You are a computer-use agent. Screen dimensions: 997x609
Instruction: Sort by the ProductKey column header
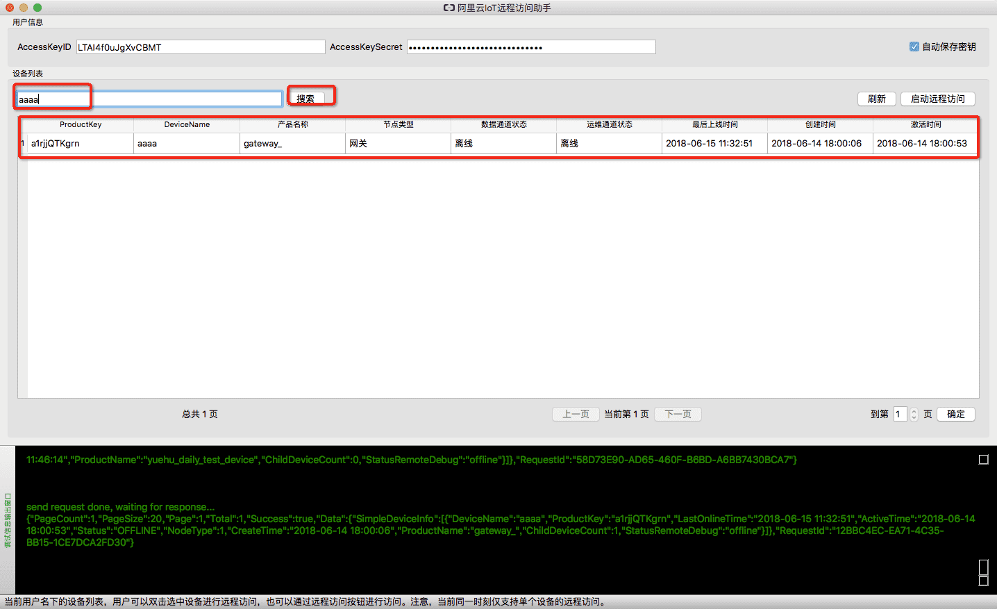pyautogui.click(x=81, y=124)
